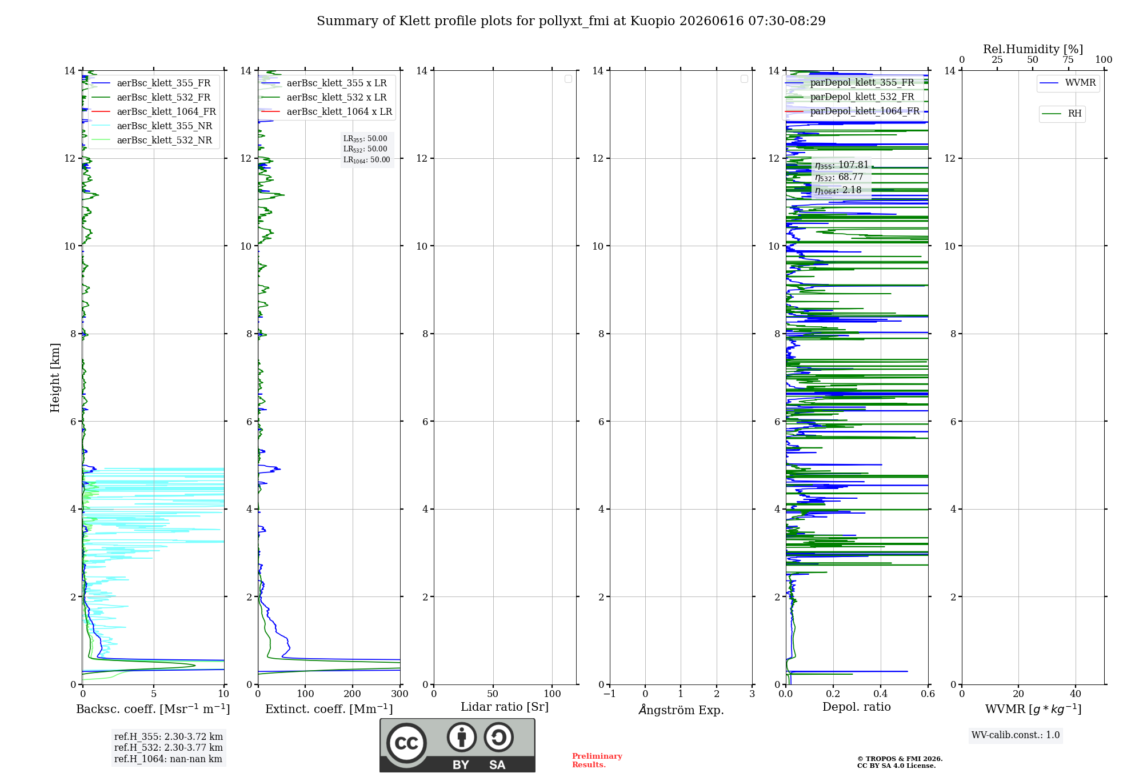Viewport: 1143px width, 777px height.
Task: Click the Rel.Humidity [%] top axis label
Action: (1033, 49)
